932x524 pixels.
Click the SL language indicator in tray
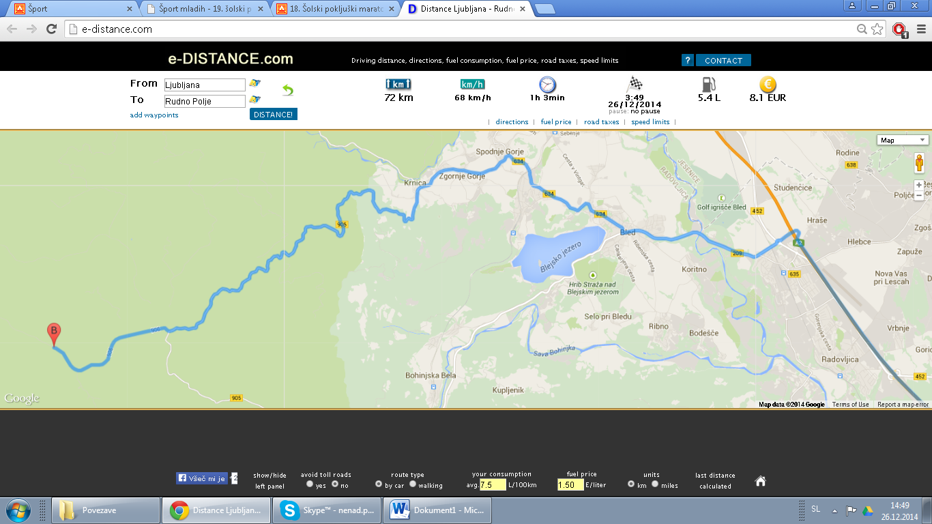point(816,509)
